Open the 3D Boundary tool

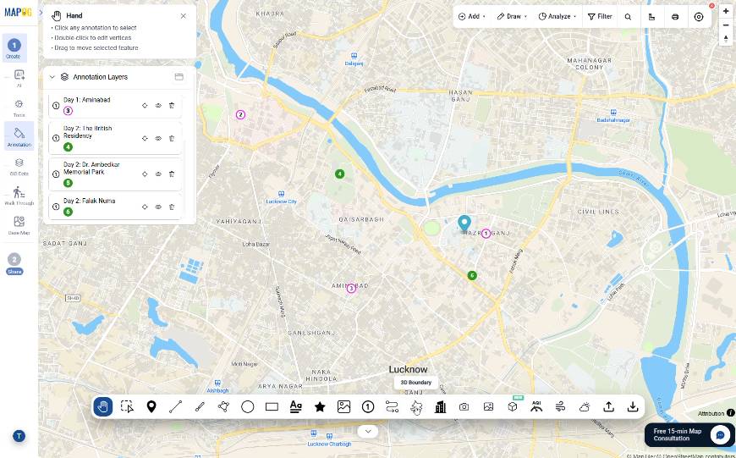point(416,408)
